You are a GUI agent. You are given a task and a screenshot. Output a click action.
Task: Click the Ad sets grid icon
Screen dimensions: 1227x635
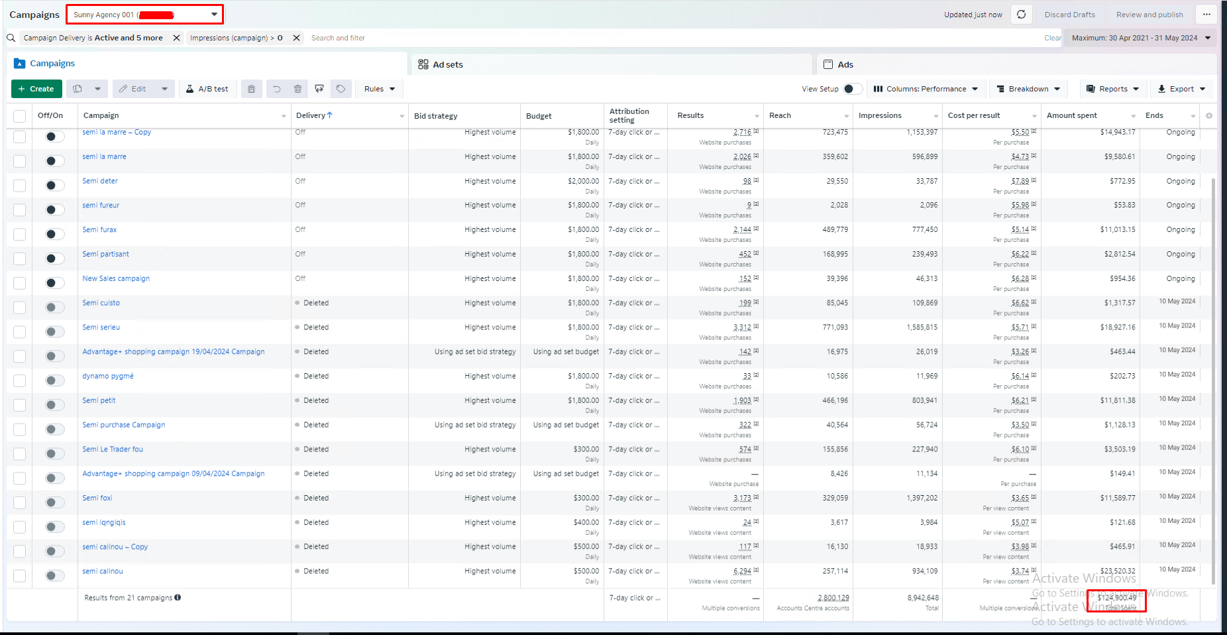(423, 64)
